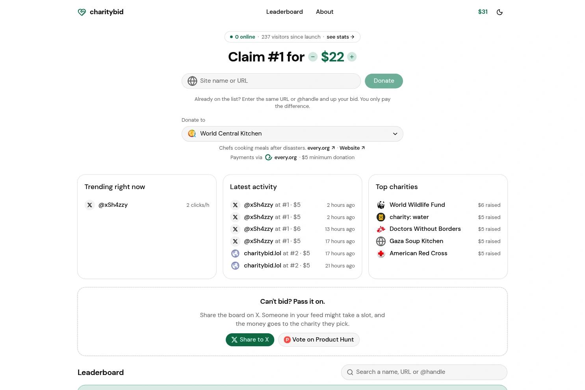Click X icon on @xSh4zzy 17 hours ago row
This screenshot has width=585, height=390.
tap(235, 241)
